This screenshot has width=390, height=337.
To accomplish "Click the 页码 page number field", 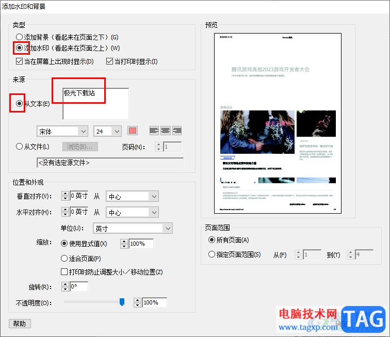I will (x=172, y=147).
